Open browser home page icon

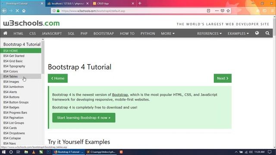(x=24, y=11)
